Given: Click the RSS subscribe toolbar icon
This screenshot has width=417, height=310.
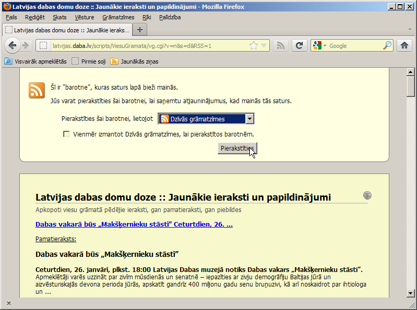Looking at the screenshot, I should point(281,46).
